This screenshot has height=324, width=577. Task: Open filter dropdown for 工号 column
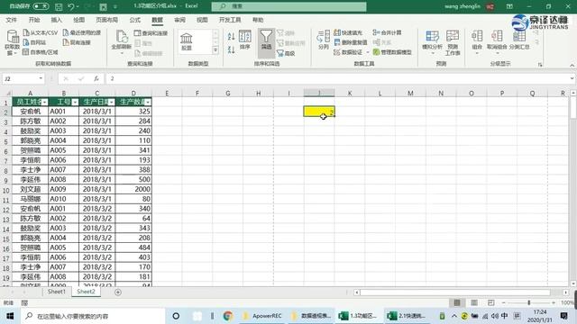tap(75, 102)
